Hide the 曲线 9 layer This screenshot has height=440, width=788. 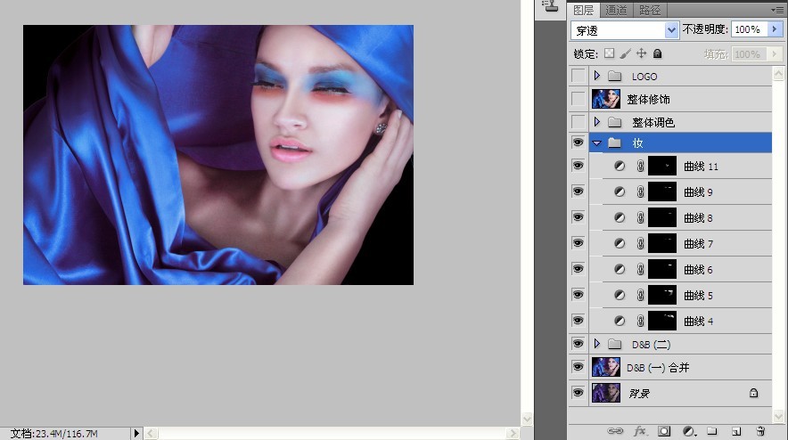click(579, 191)
